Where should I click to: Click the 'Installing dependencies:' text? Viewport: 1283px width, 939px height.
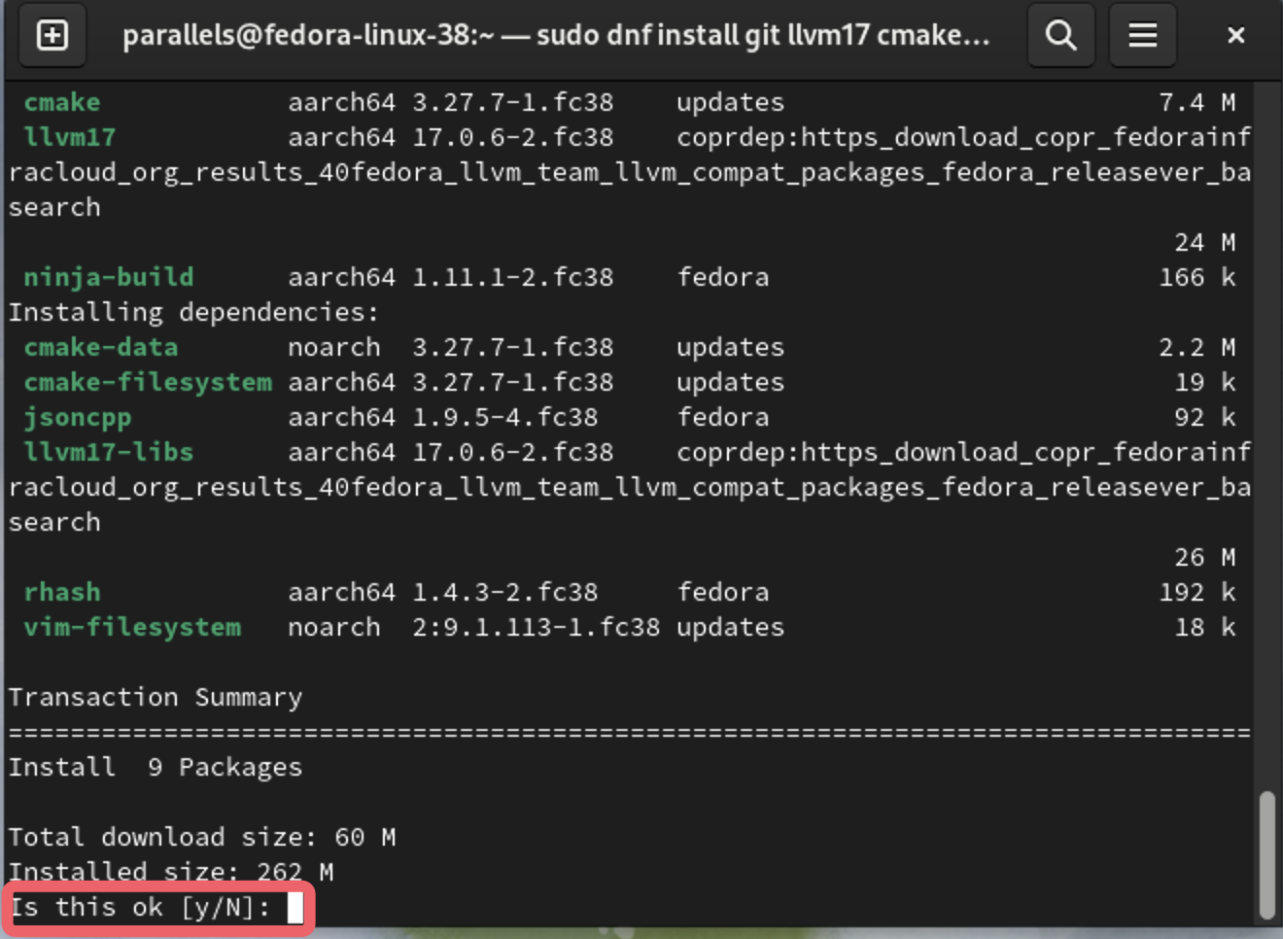(x=194, y=312)
